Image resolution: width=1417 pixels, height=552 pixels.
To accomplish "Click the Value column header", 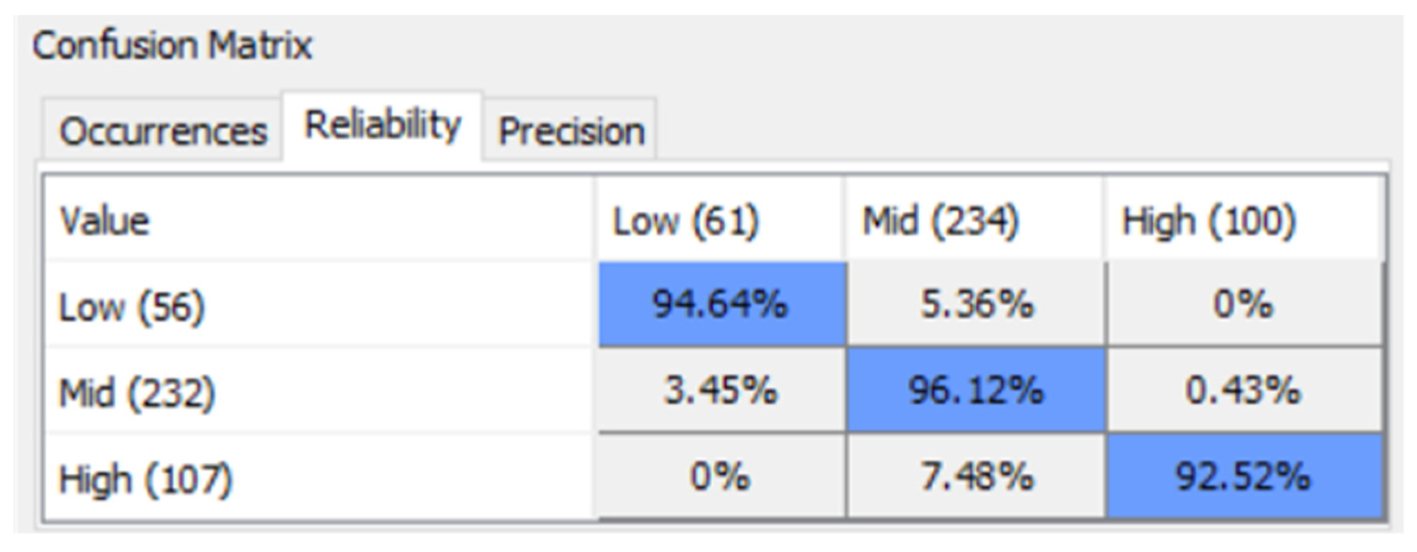I will pyautogui.click(x=105, y=222).
